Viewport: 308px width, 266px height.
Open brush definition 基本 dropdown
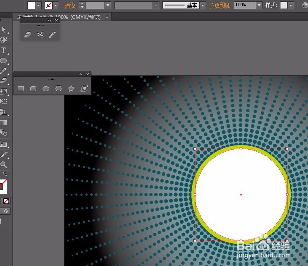tap(203, 5)
